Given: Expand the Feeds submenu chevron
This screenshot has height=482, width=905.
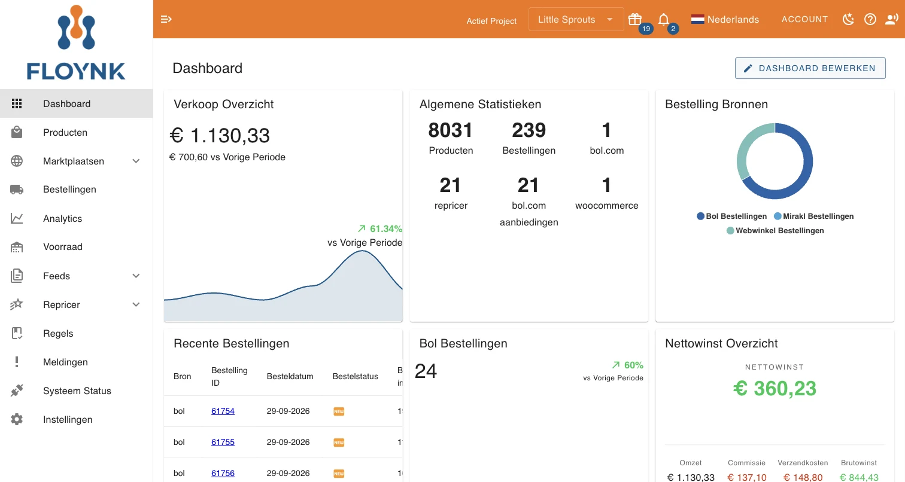Looking at the screenshot, I should click(x=136, y=276).
